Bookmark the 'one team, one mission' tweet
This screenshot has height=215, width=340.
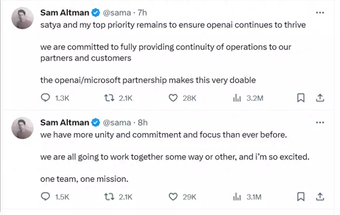(x=301, y=197)
